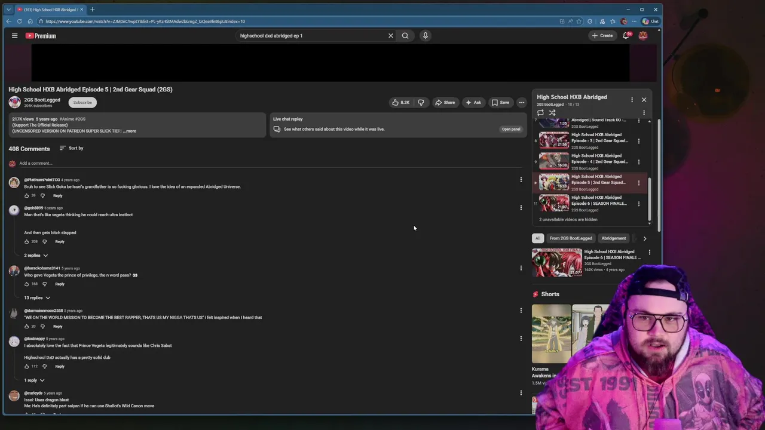Go to YouTube Premium home logo
Image resolution: width=765 pixels, height=430 pixels.
click(41, 36)
